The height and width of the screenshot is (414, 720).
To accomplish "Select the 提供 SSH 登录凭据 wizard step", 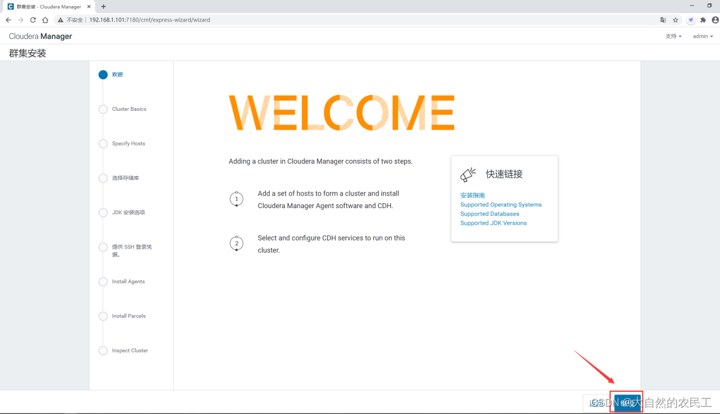I will pos(132,251).
